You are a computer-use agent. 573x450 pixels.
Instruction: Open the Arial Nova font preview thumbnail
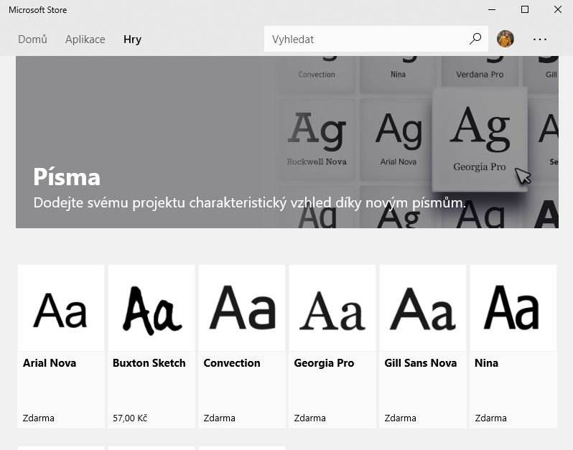(x=61, y=308)
